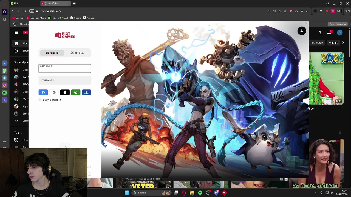Click the Opera home icon in sidebar
351x197 pixels.
(x=4, y=12)
